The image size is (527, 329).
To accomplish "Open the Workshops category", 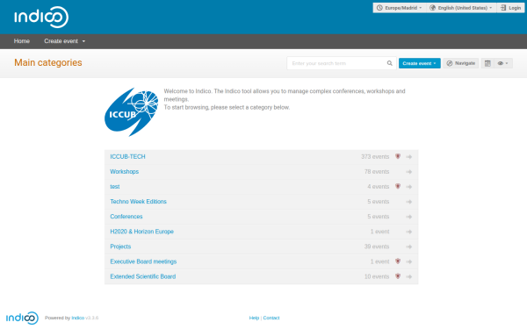I will [125, 172].
